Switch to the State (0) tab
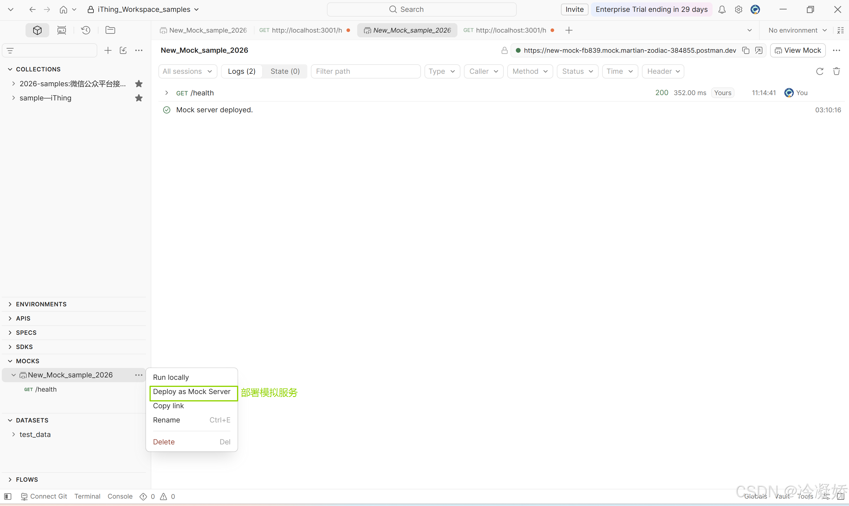Viewport: 849px width, 506px height. point(285,71)
